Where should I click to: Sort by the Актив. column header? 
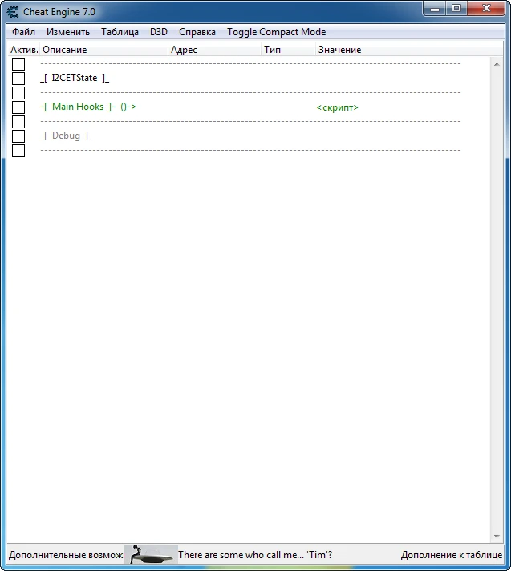coord(24,50)
